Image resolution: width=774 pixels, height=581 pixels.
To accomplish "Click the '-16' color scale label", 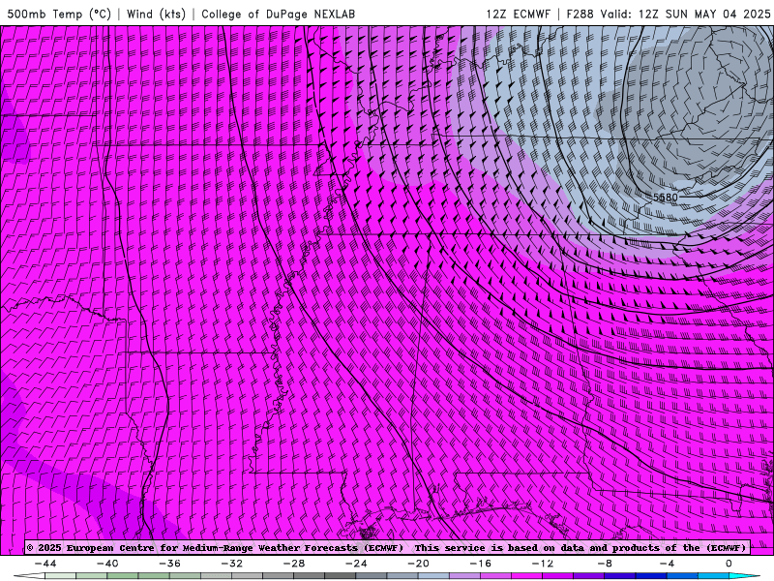I will pos(481,564).
